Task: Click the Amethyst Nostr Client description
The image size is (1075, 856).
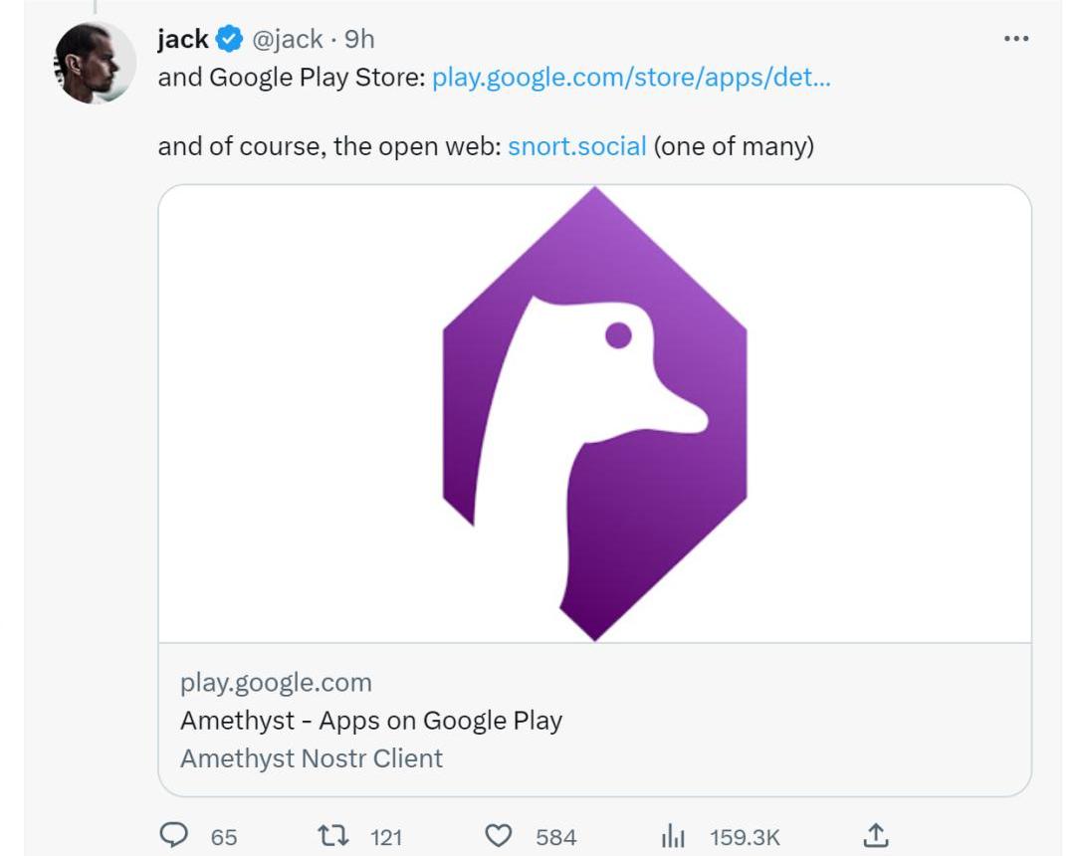Action: click(312, 758)
